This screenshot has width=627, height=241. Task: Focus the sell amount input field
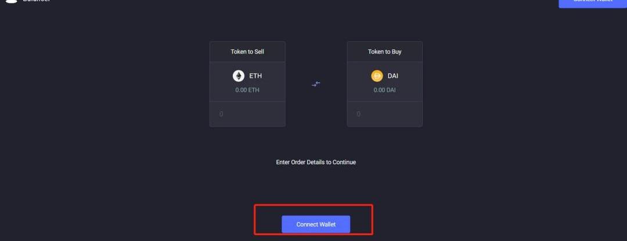click(x=247, y=114)
